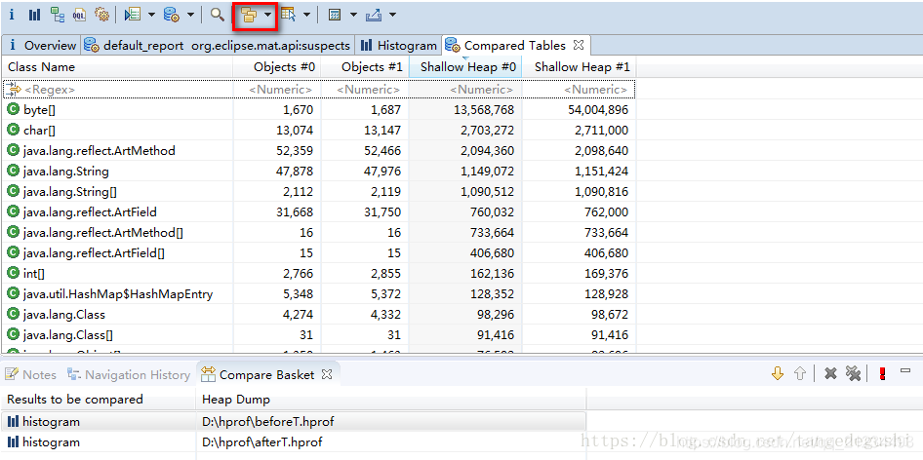The image size is (923, 460).
Task: Select the D:\hprof\afterT.hprof entry
Action: (x=261, y=441)
